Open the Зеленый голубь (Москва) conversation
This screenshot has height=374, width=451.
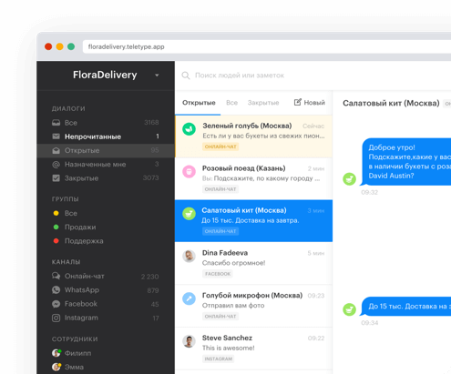254,136
